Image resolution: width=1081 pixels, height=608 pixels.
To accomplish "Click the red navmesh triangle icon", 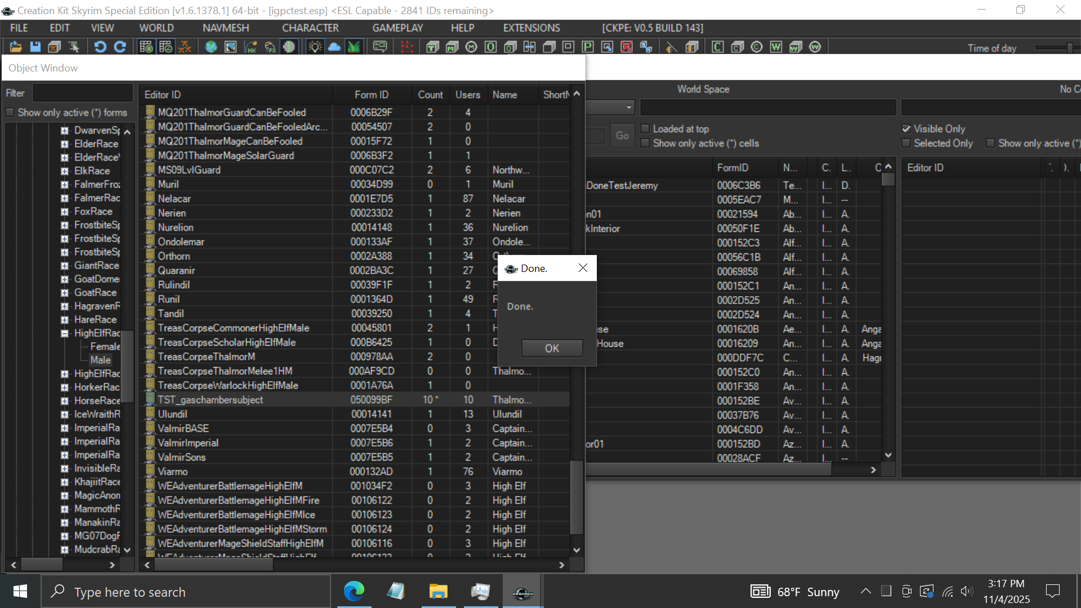I will pyautogui.click(x=407, y=47).
